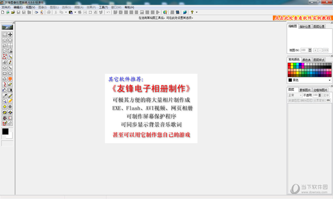The height and width of the screenshot is (199, 333).
Task: Click the landscape thumbnail atop the toolbox
Action: coord(7,27)
